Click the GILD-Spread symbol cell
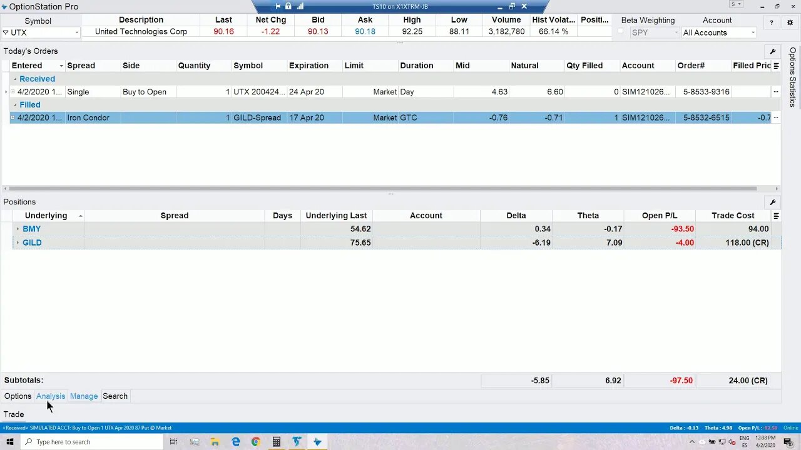Image resolution: width=801 pixels, height=450 pixels. [x=259, y=117]
